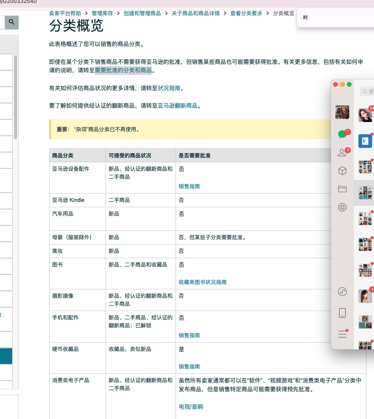The image size is (374, 419).
Task: Click the 新品、二手商品和收藏品 condition cell
Action: 141,273
